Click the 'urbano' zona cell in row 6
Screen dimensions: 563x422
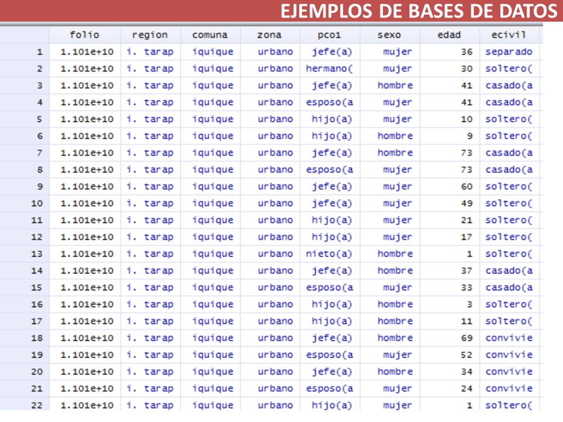coord(270,136)
